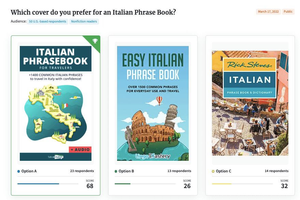
Task: Click the Option B green score bar
Action: click(123, 184)
